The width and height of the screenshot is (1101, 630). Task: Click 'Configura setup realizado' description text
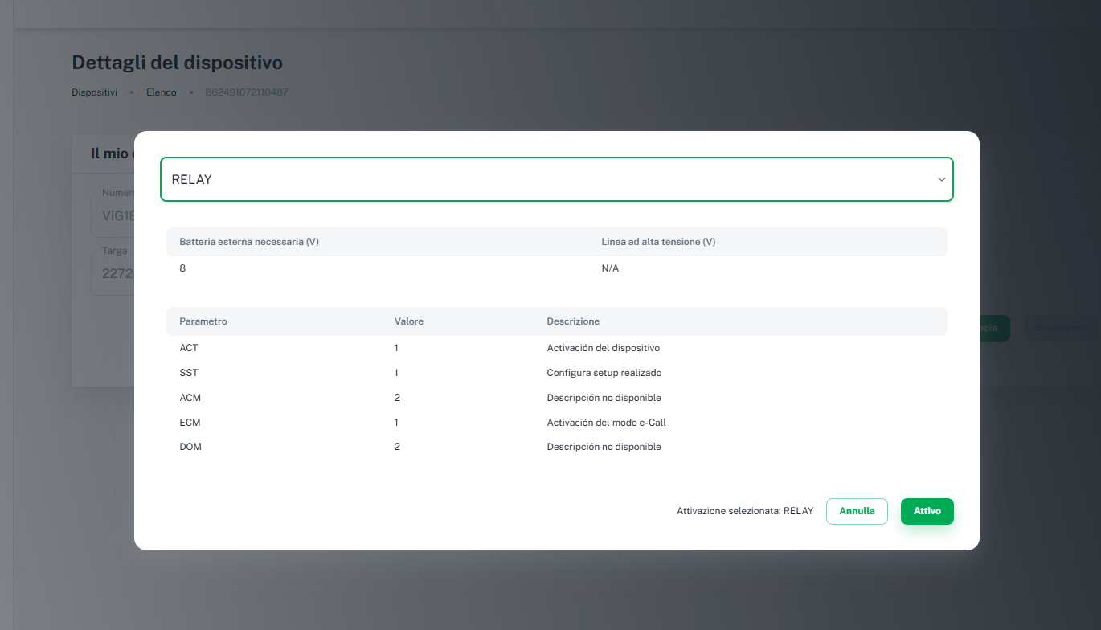click(x=604, y=373)
